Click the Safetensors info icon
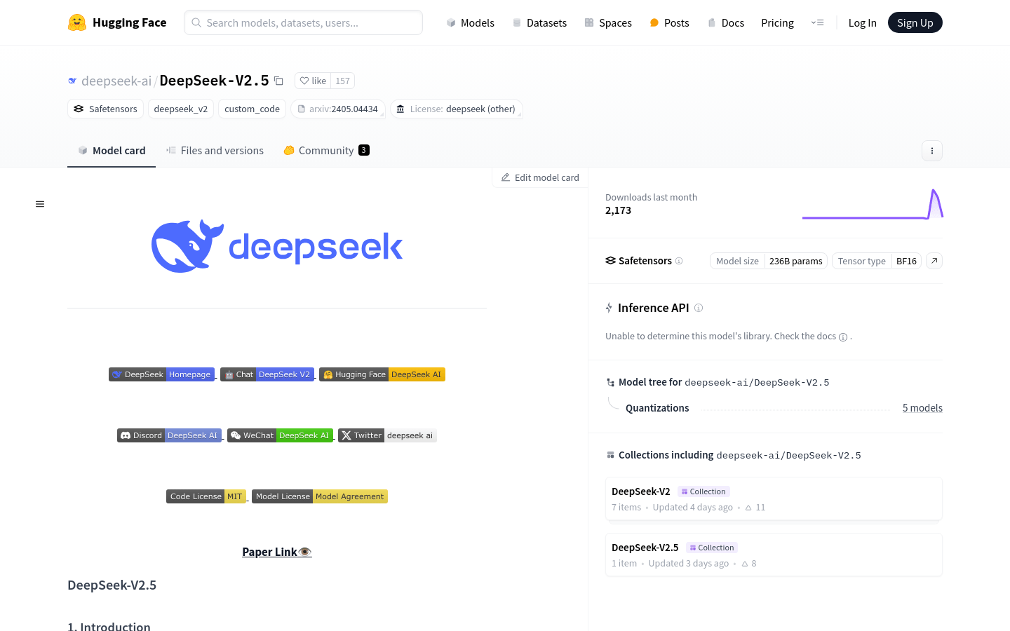Image resolution: width=1010 pixels, height=631 pixels. coord(679,261)
